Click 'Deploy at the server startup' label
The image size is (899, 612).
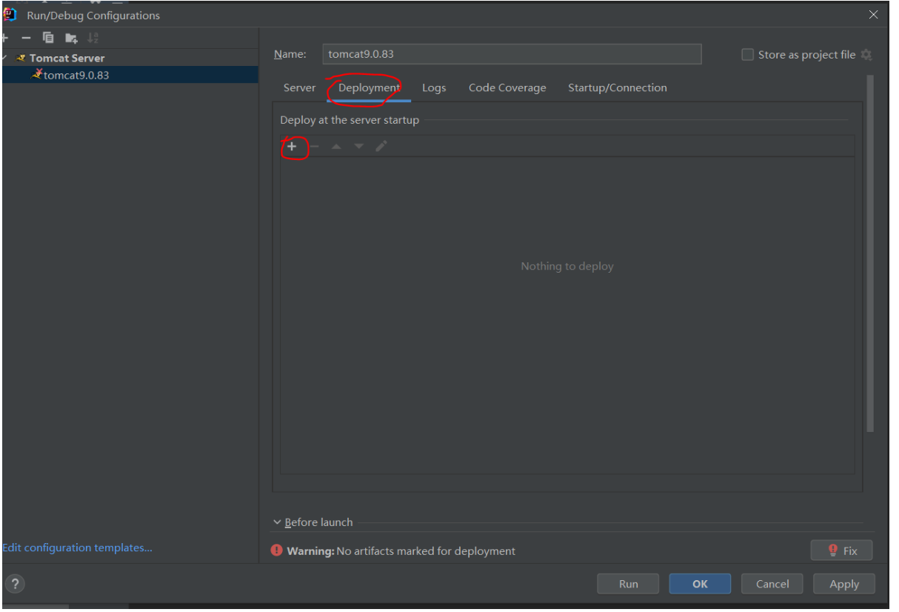pos(350,120)
